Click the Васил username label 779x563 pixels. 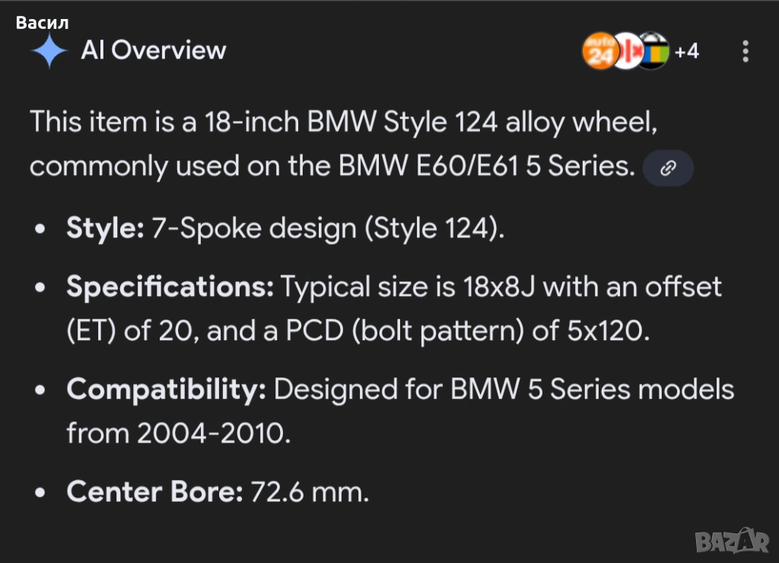[41, 22]
